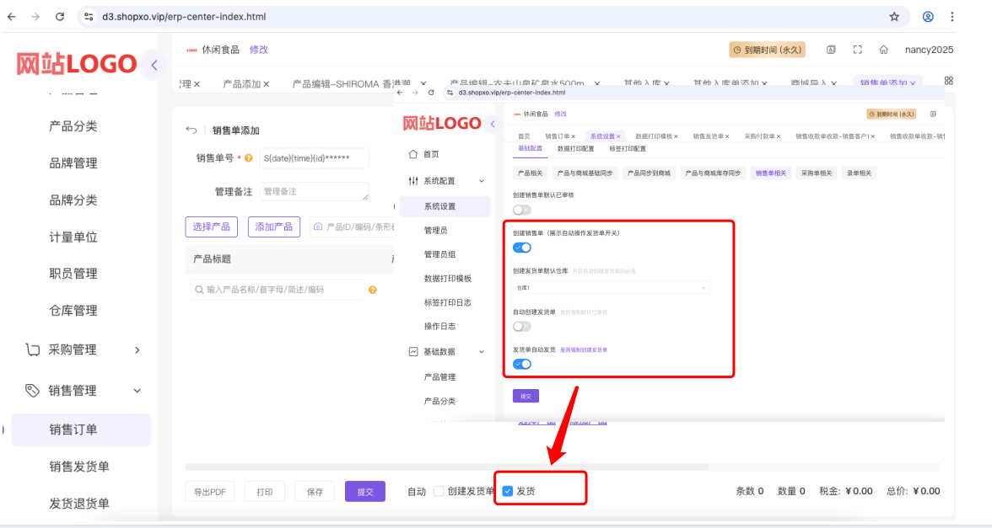Click the 添加产品 button
Image resolution: width=992 pixels, height=528 pixels.
pyautogui.click(x=274, y=227)
